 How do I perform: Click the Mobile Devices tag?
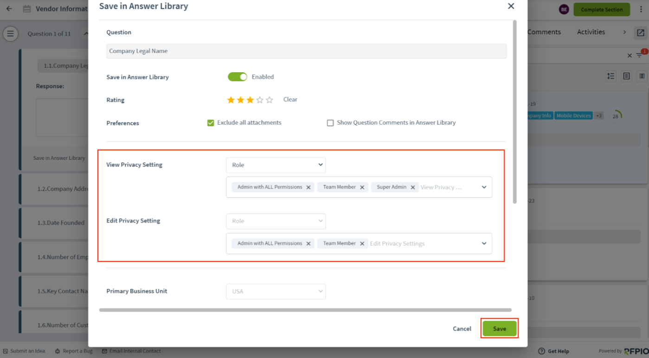click(573, 116)
